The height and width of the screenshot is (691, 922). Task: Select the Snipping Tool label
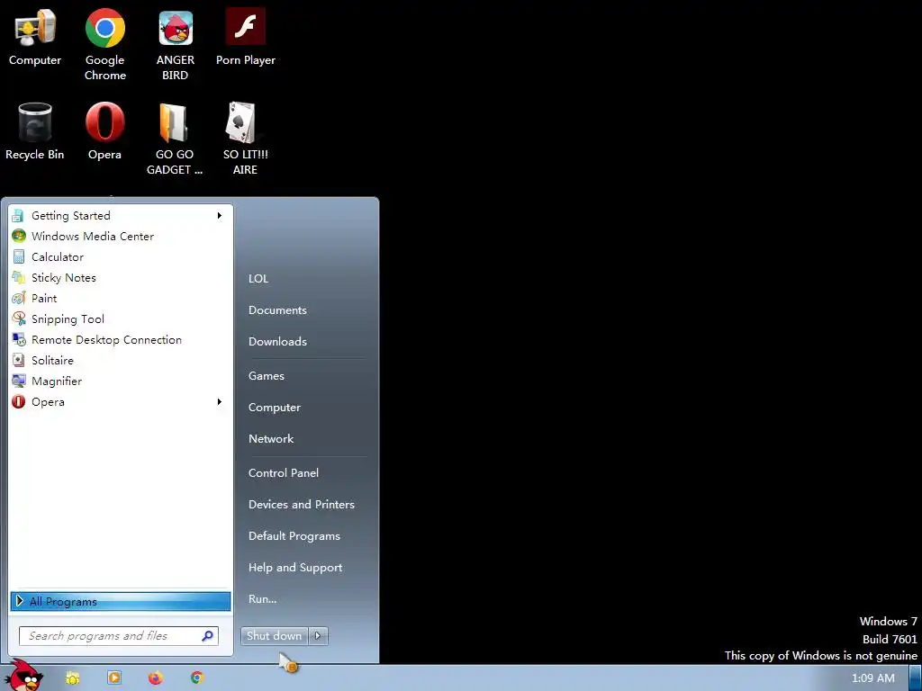[x=68, y=319]
